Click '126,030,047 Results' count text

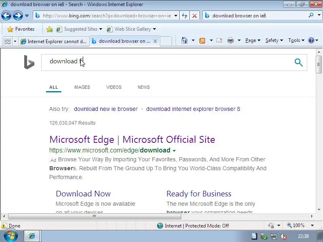pyautogui.click(x=72, y=123)
